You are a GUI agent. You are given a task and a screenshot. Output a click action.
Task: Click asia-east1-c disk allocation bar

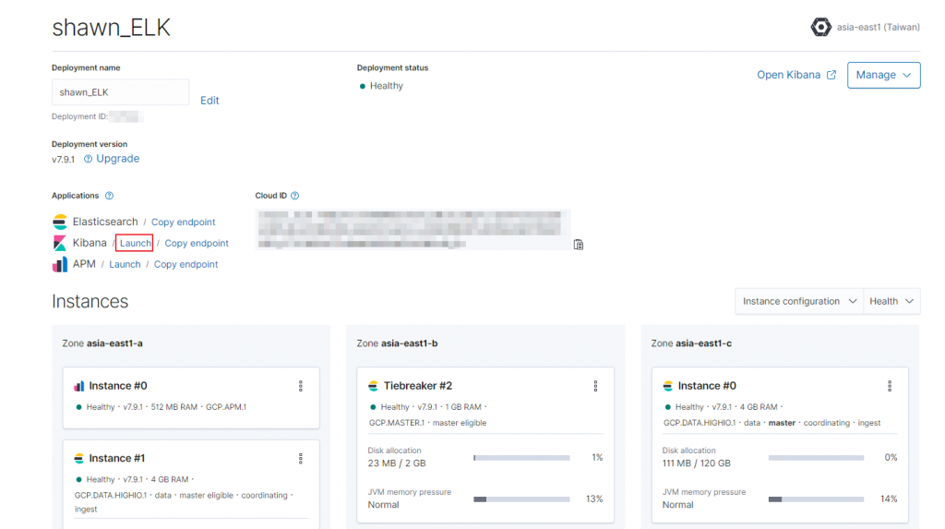(x=816, y=458)
